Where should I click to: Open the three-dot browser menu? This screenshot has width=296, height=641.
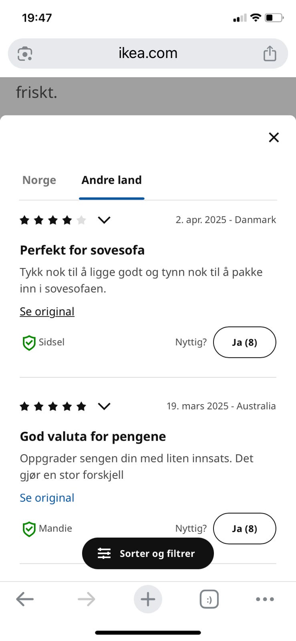(265, 599)
